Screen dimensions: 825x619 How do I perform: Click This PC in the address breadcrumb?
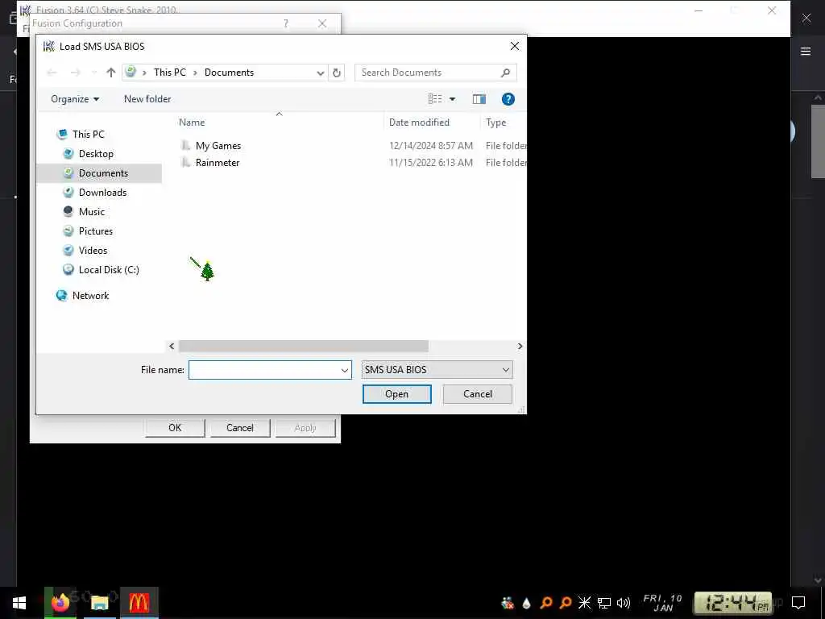pos(169,73)
